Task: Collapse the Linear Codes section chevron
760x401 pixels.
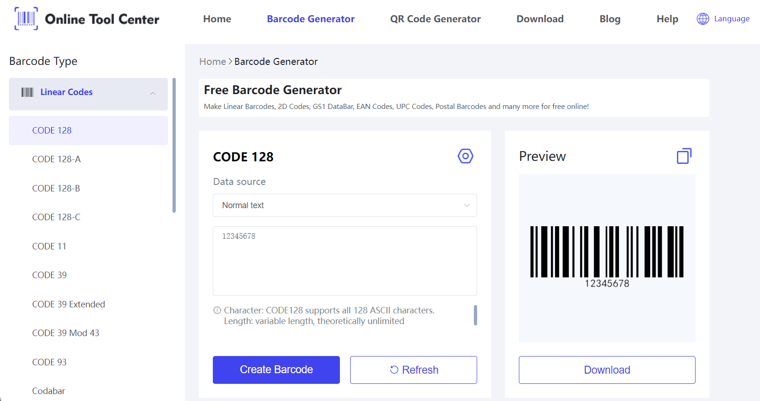Action: [153, 93]
